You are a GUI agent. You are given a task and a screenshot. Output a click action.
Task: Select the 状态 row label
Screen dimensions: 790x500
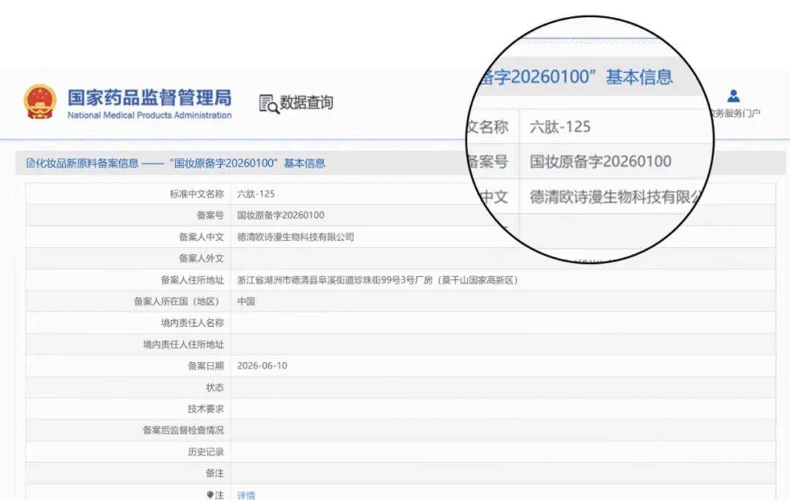click(x=214, y=387)
